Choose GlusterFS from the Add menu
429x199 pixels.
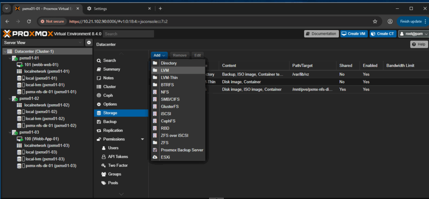click(x=178, y=106)
